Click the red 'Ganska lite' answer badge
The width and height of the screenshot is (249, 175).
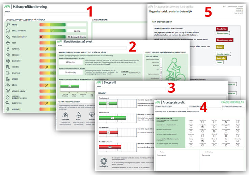[x=222, y=29]
